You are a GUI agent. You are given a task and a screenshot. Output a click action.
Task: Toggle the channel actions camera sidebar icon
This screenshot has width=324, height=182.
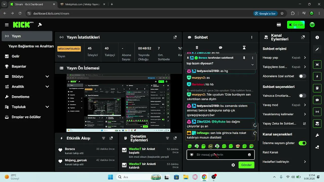point(317,124)
